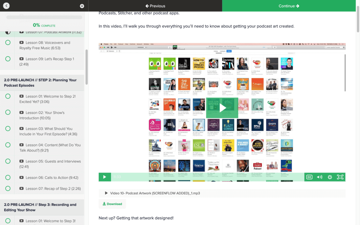Open Lesson 09: Let's Recap Step 1
Image resolution: width=360 pixels, height=225 pixels.
47,62
